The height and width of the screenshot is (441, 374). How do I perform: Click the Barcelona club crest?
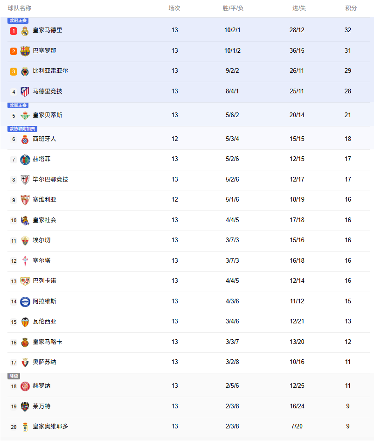(x=25, y=51)
